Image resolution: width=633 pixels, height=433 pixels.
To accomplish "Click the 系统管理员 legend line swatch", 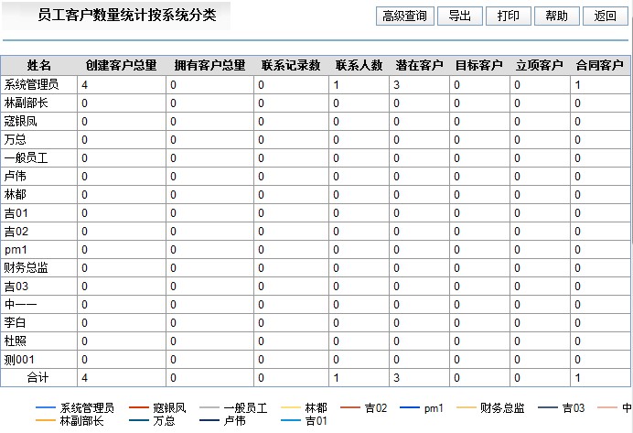I will pyautogui.click(x=46, y=408).
